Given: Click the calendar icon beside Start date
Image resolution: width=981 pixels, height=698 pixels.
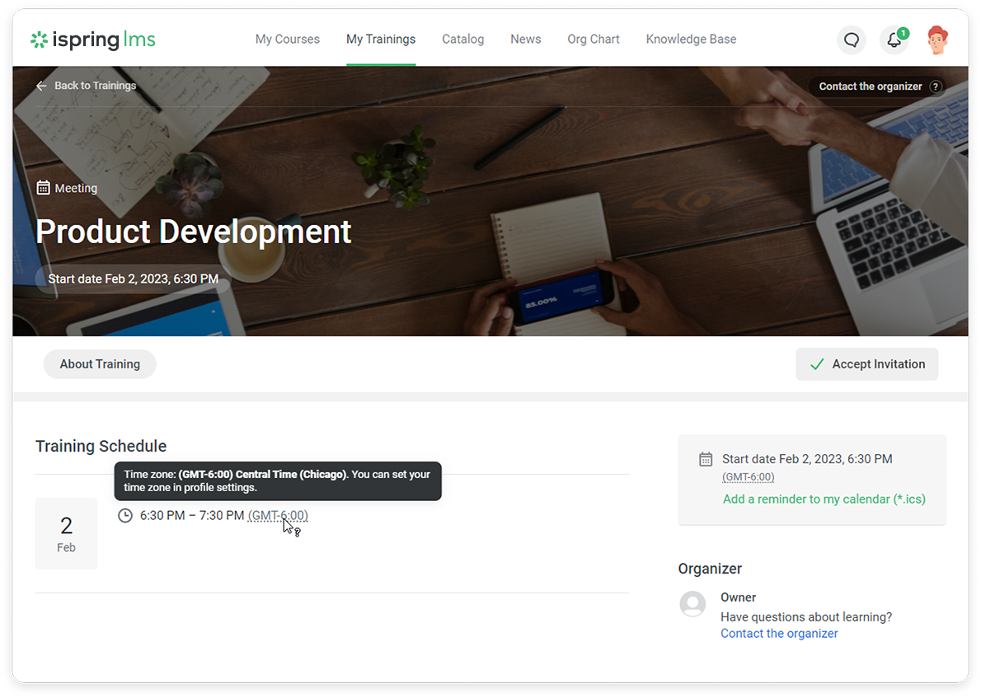Looking at the screenshot, I should [706, 459].
